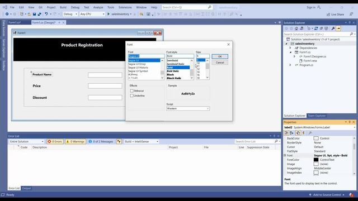Click Collapse All icon in Solution Explorer toolbar

321,28
